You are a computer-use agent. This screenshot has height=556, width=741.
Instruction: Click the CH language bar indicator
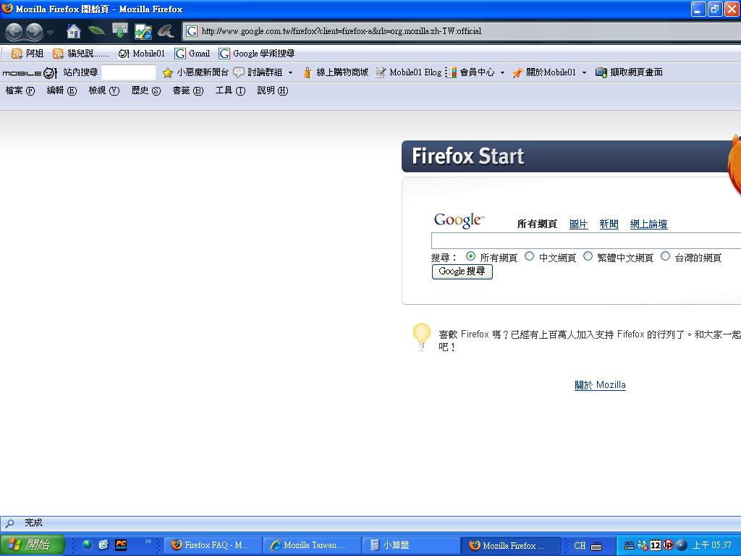[580, 546]
